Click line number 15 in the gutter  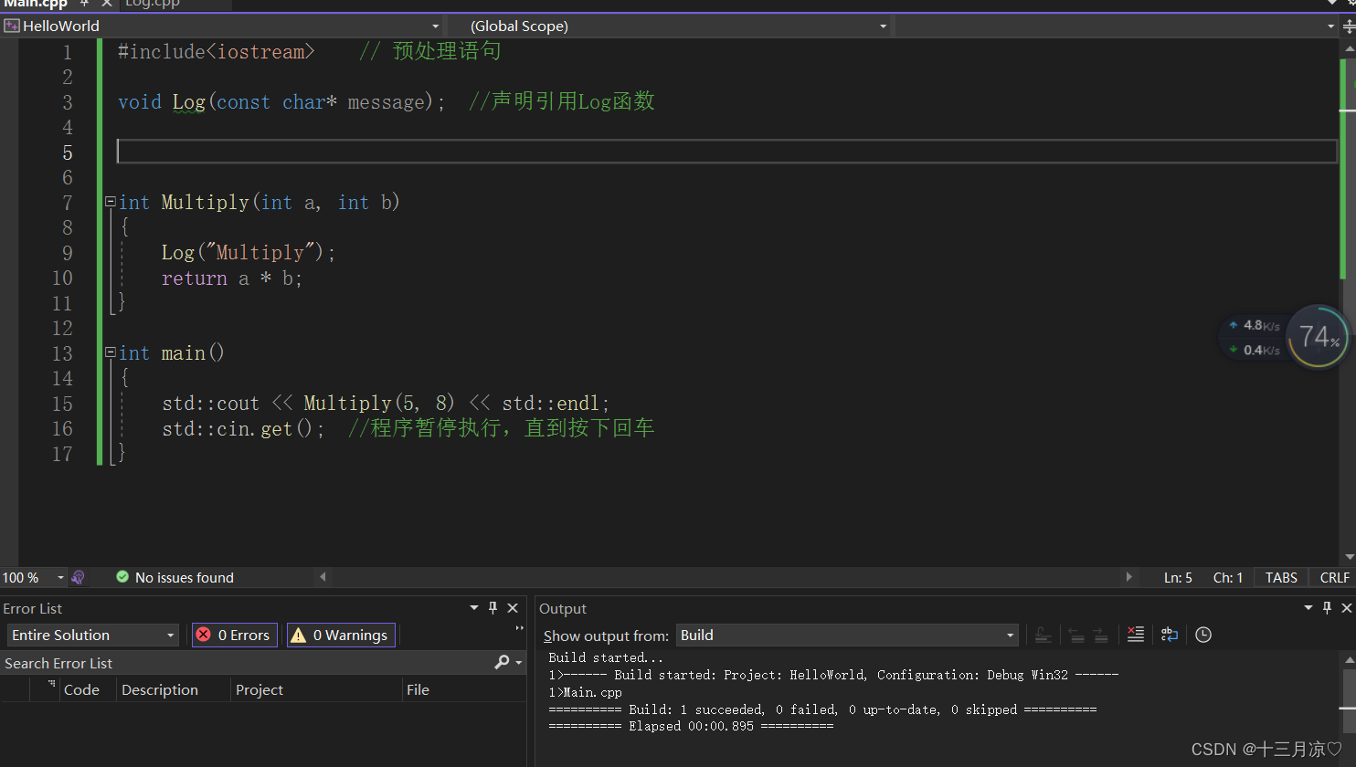coord(62,404)
